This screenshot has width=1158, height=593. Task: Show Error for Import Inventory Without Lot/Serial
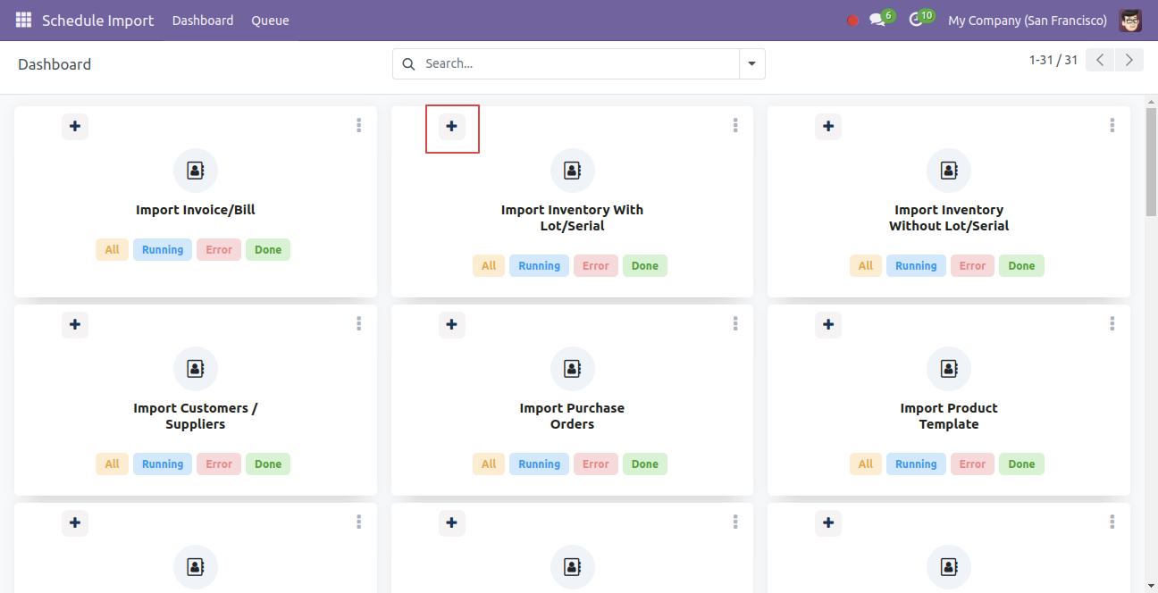(972, 266)
